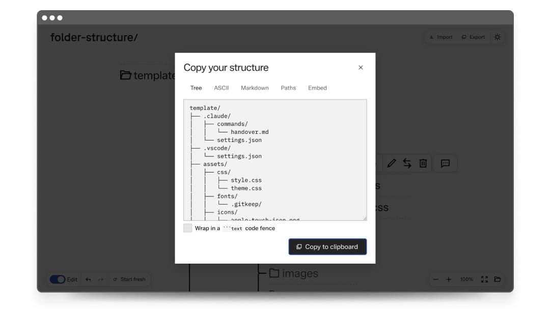
Task: Click the commands/ line in output
Action: pyautogui.click(x=232, y=124)
